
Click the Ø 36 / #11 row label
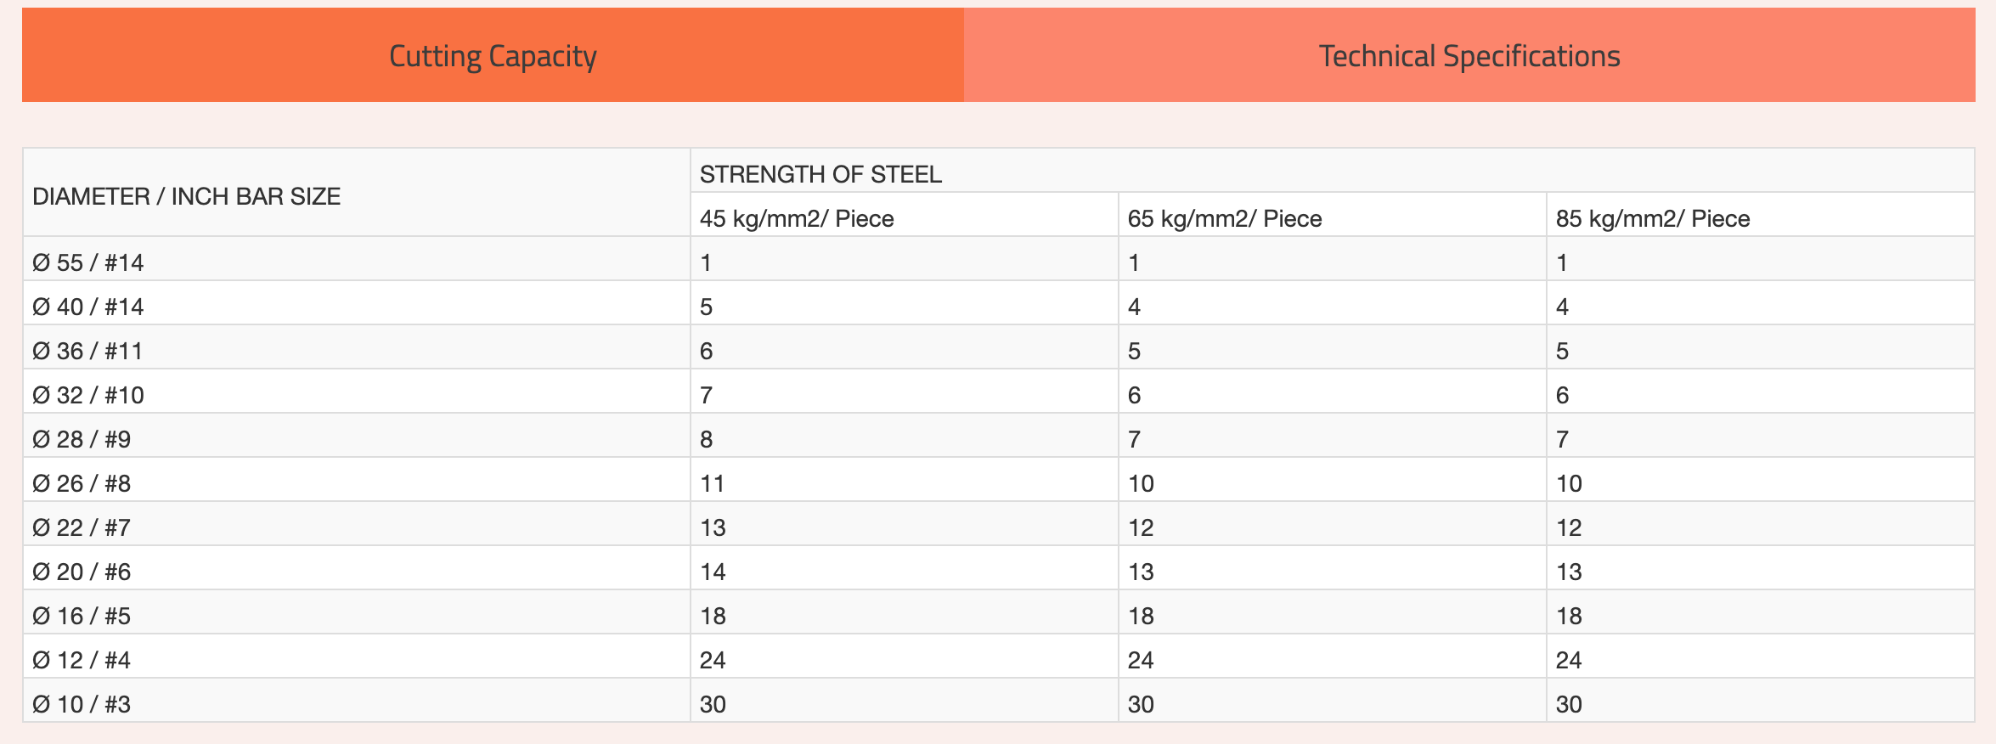pyautogui.click(x=87, y=351)
